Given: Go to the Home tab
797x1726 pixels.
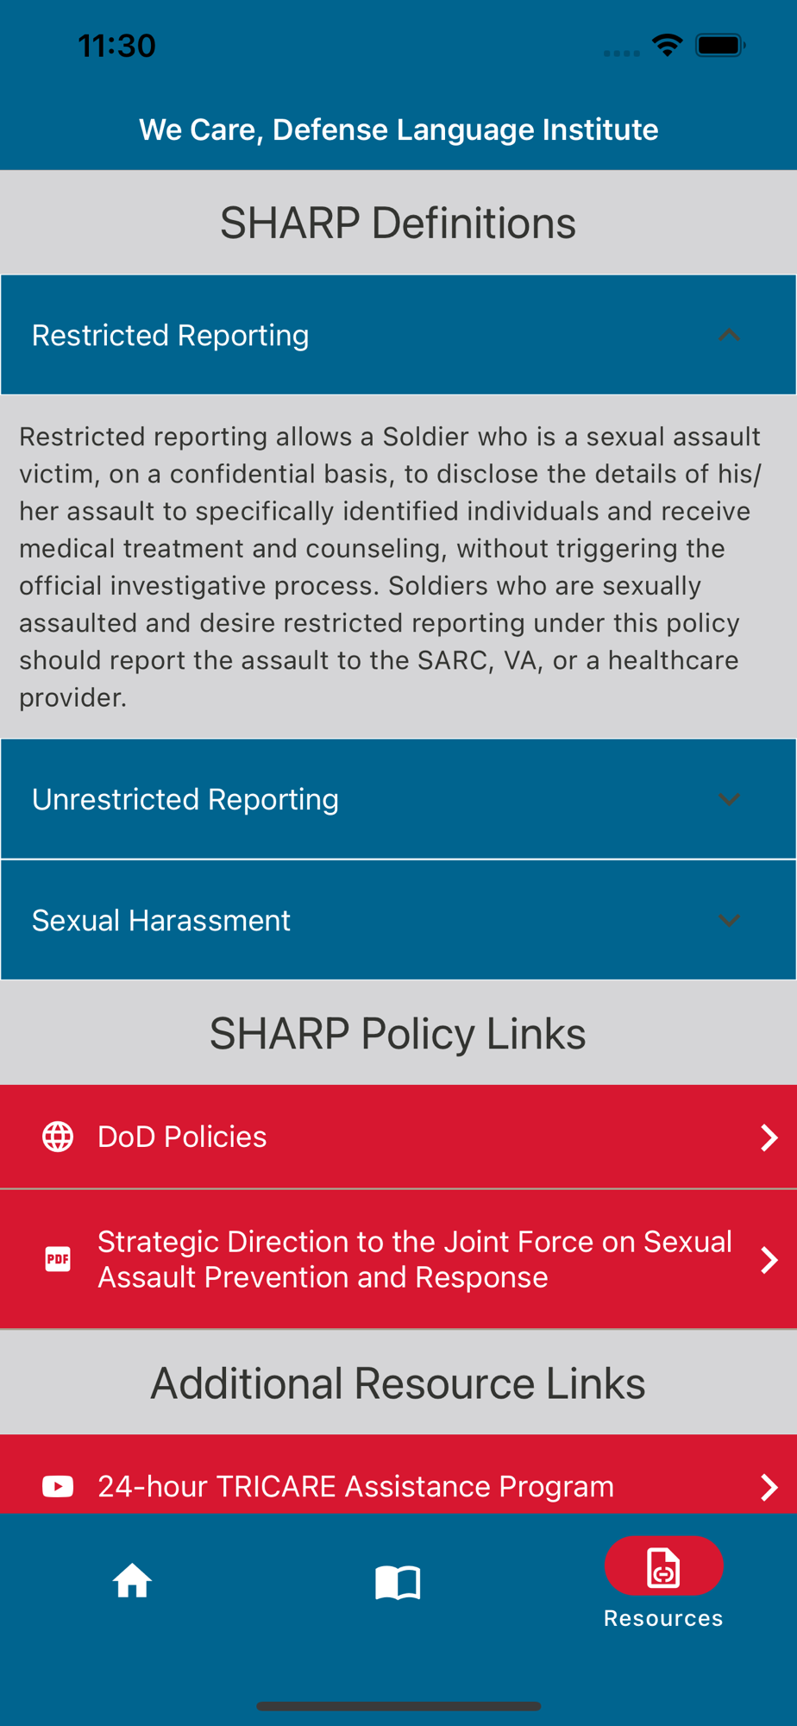Looking at the screenshot, I should 132,1581.
